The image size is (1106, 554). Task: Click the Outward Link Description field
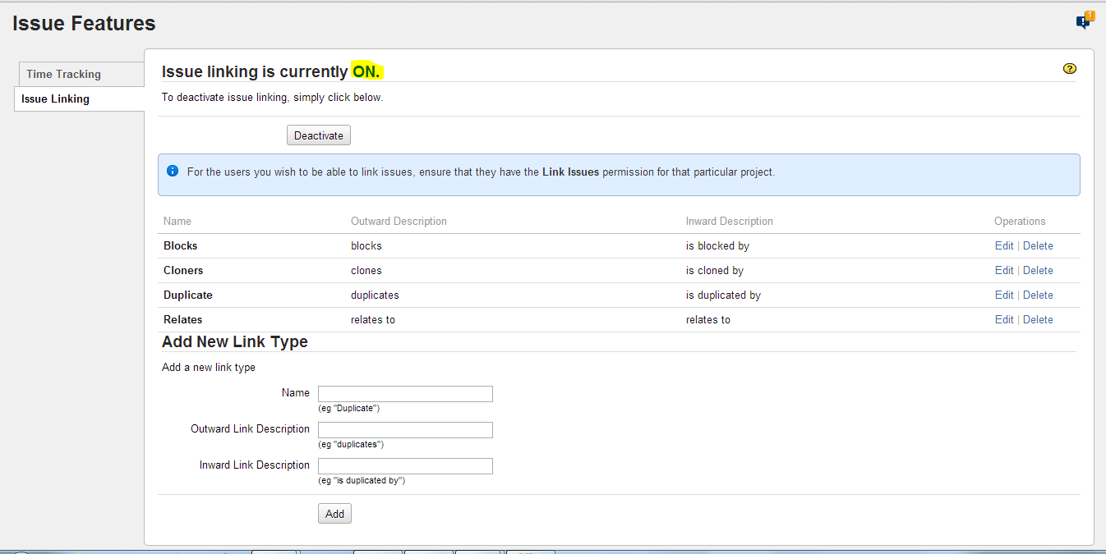pos(405,430)
